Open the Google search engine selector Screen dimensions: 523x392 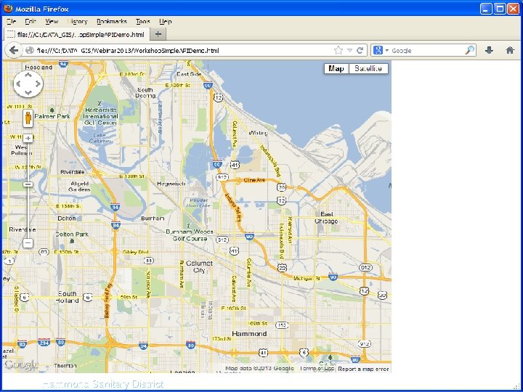pyautogui.click(x=381, y=50)
